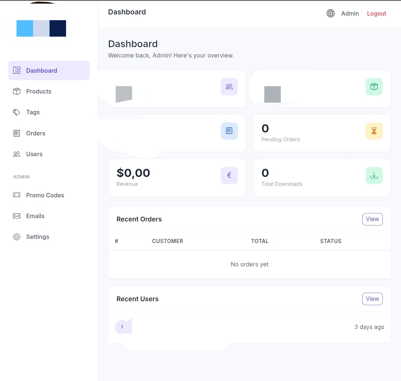Click the Orders sidebar receipt icon

17,133
